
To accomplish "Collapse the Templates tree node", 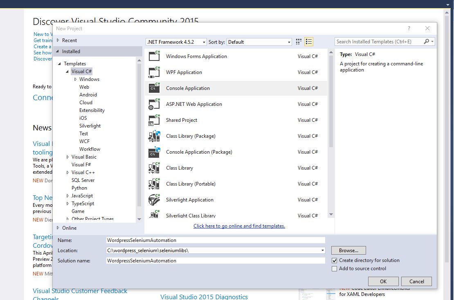I will tap(59, 64).
